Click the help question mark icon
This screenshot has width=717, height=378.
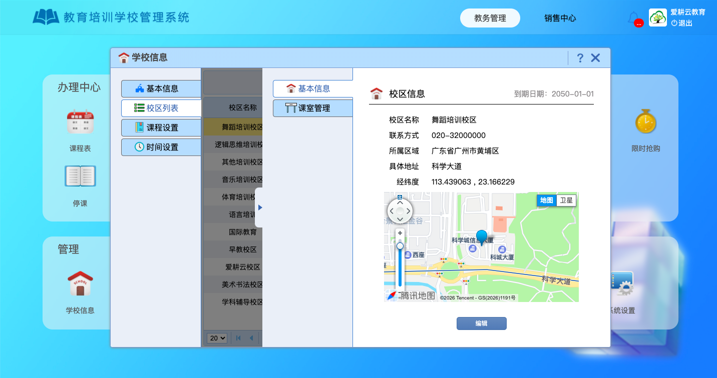point(580,58)
